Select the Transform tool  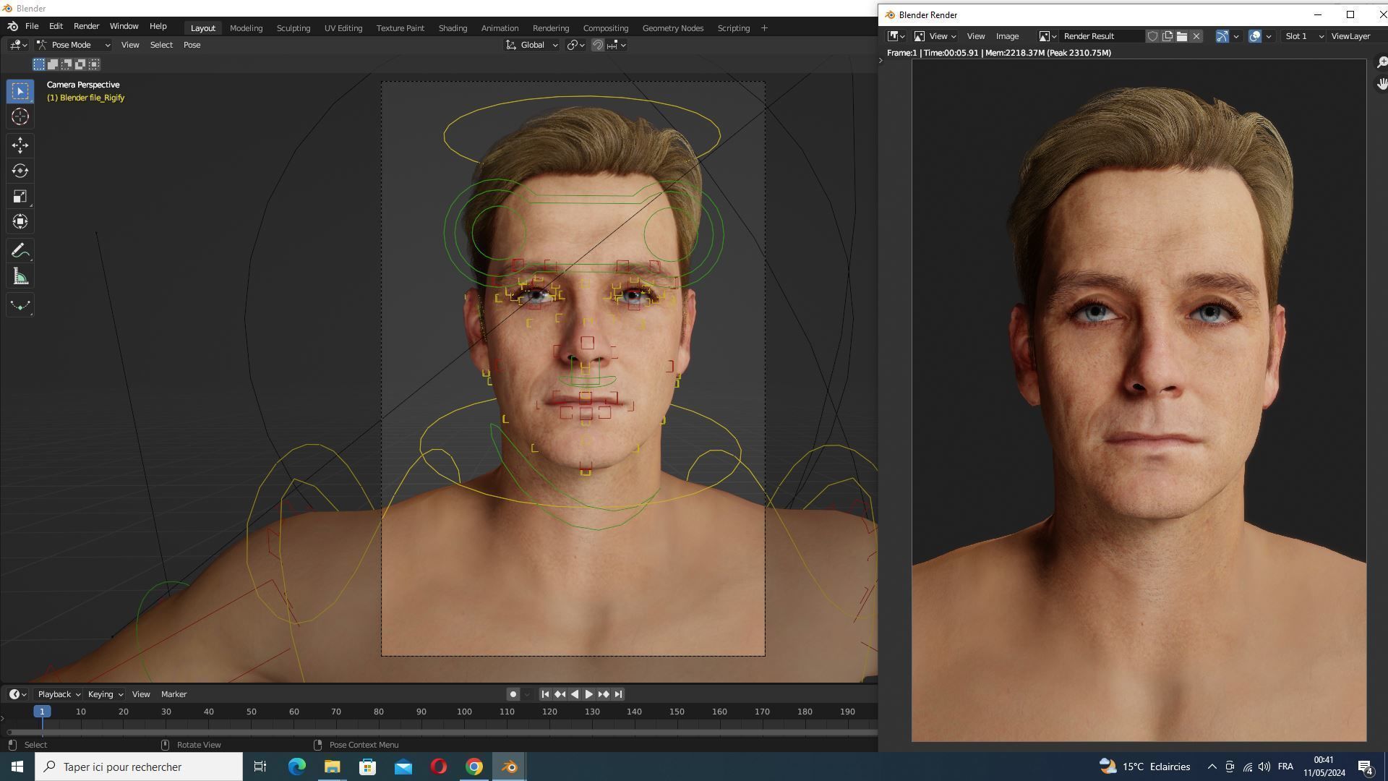pos(20,221)
